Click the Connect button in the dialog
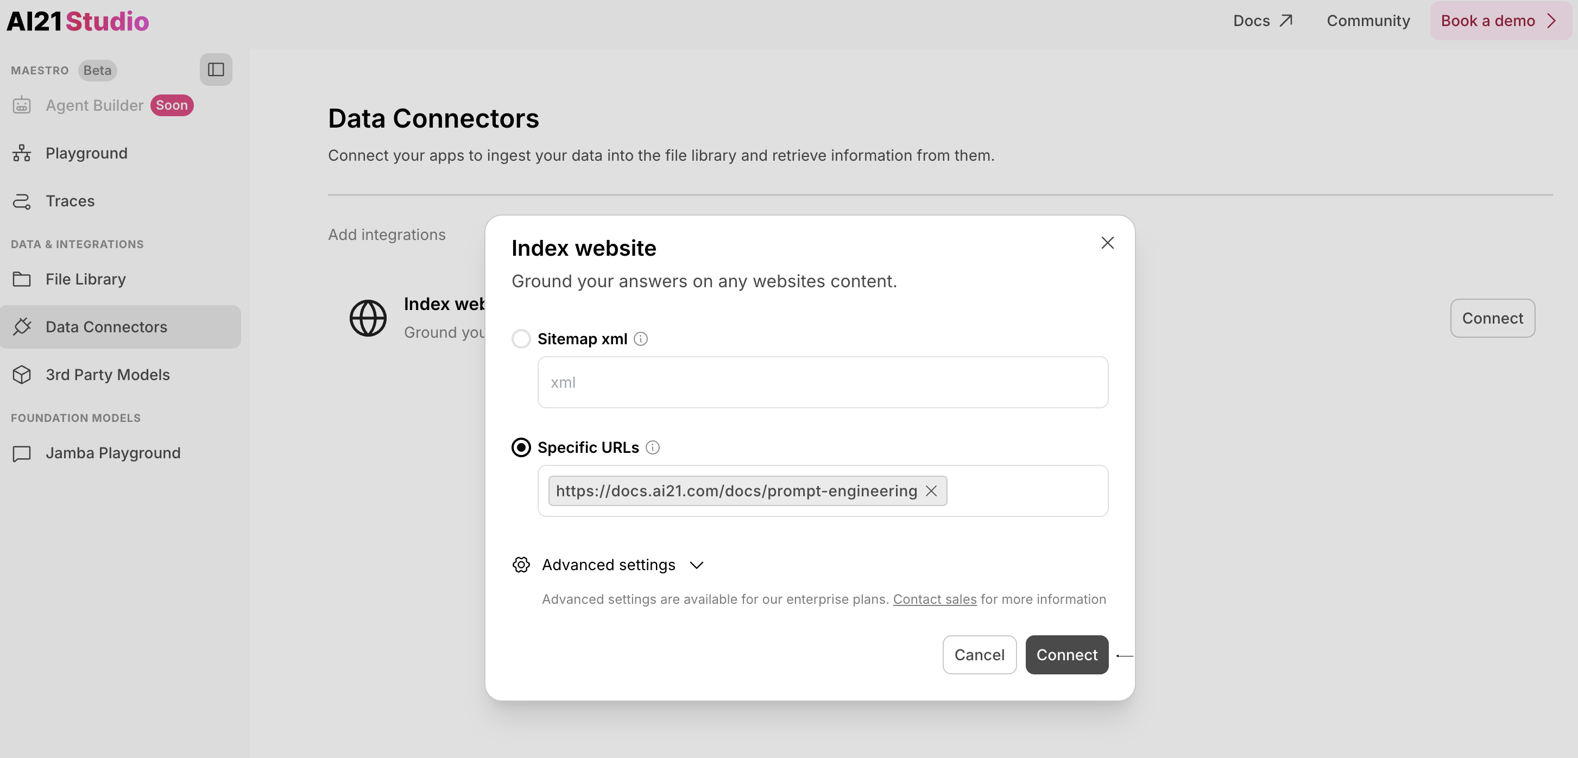 (1066, 654)
